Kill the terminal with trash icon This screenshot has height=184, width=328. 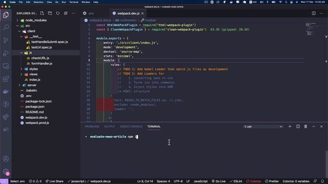pos(305,126)
